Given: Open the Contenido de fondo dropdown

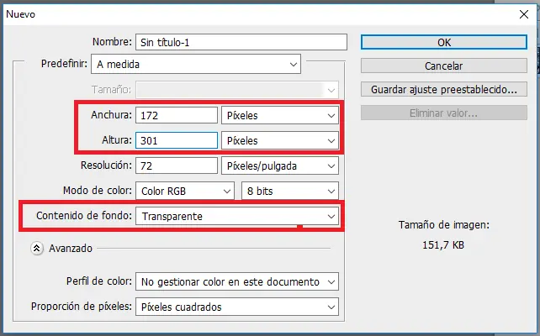Looking at the screenshot, I should (237, 217).
